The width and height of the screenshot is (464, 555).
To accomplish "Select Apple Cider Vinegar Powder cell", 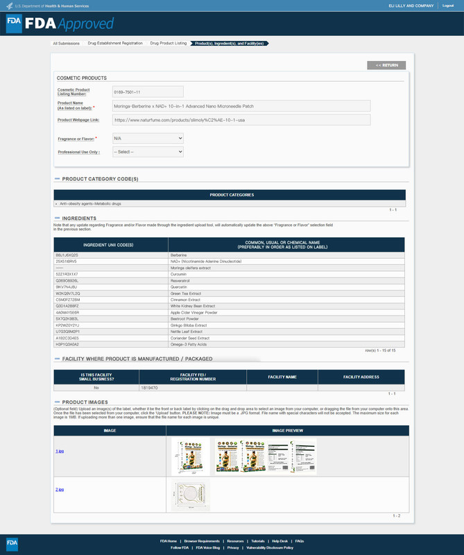I will coord(286,313).
